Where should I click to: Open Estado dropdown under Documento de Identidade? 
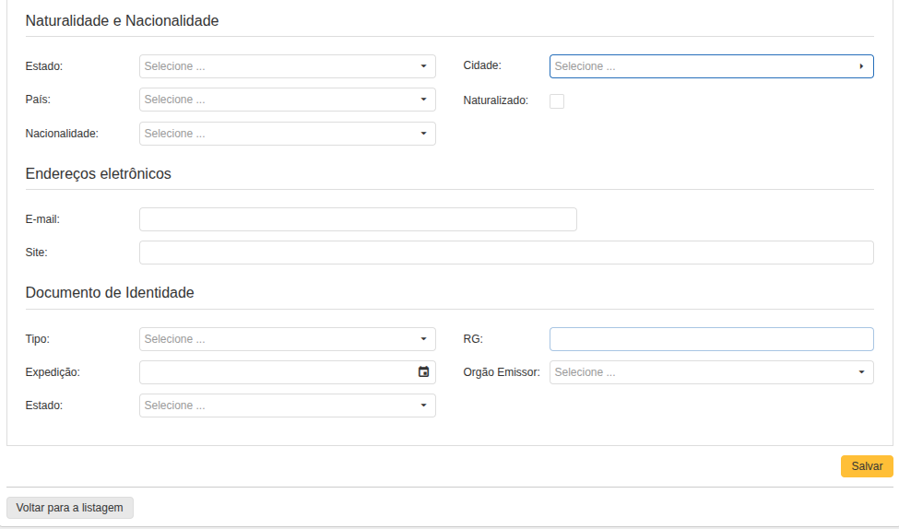287,406
